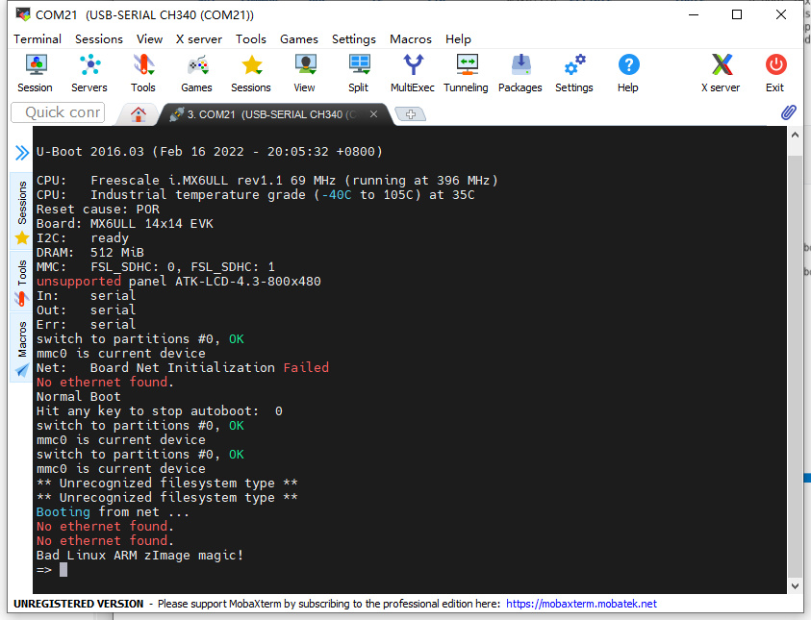Open the Help menu in menu bar
The width and height of the screenshot is (811, 620).
[x=458, y=39]
